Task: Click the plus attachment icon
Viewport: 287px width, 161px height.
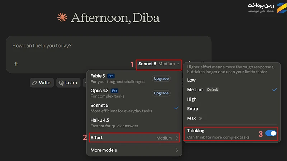Action: (16, 64)
